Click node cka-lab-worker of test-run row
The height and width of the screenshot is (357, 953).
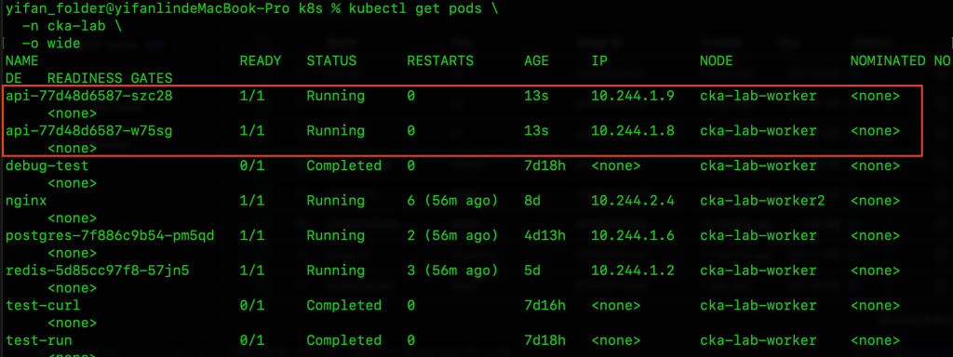[x=758, y=340]
